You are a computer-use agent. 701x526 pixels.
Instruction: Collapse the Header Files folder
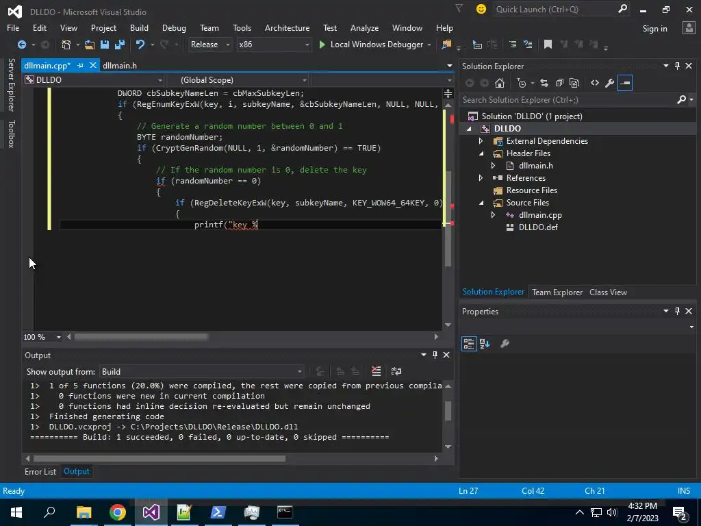point(481,153)
